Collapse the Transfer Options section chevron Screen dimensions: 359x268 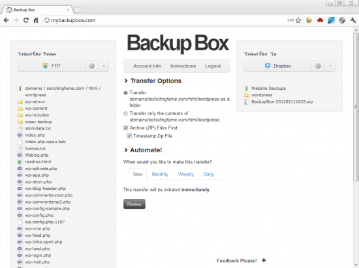[126, 81]
